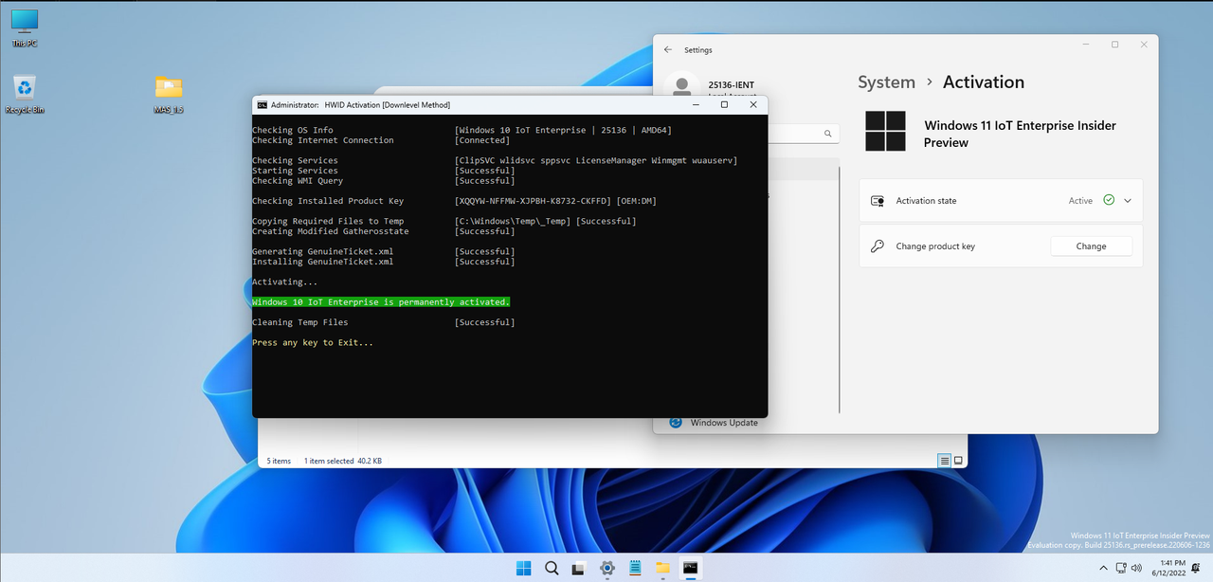
Task: Switch File Explorer to details view
Action: coord(945,461)
